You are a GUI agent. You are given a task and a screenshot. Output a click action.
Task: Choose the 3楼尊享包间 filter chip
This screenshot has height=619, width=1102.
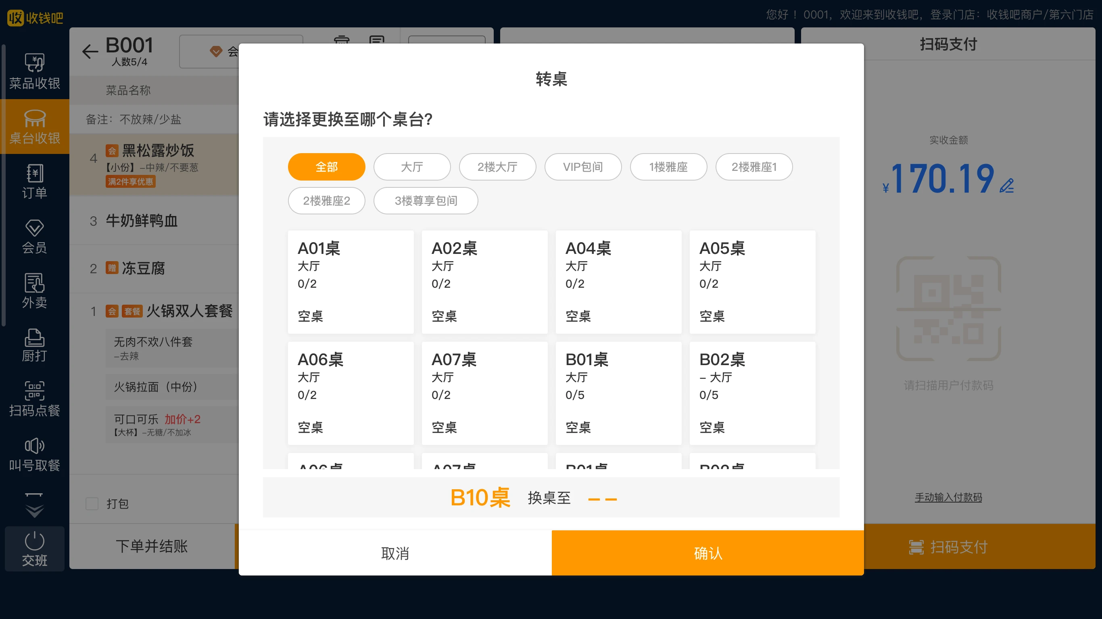426,201
